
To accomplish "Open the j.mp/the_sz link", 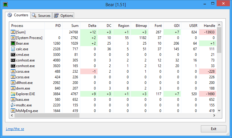I will pyautogui.click(x=15, y=129).
